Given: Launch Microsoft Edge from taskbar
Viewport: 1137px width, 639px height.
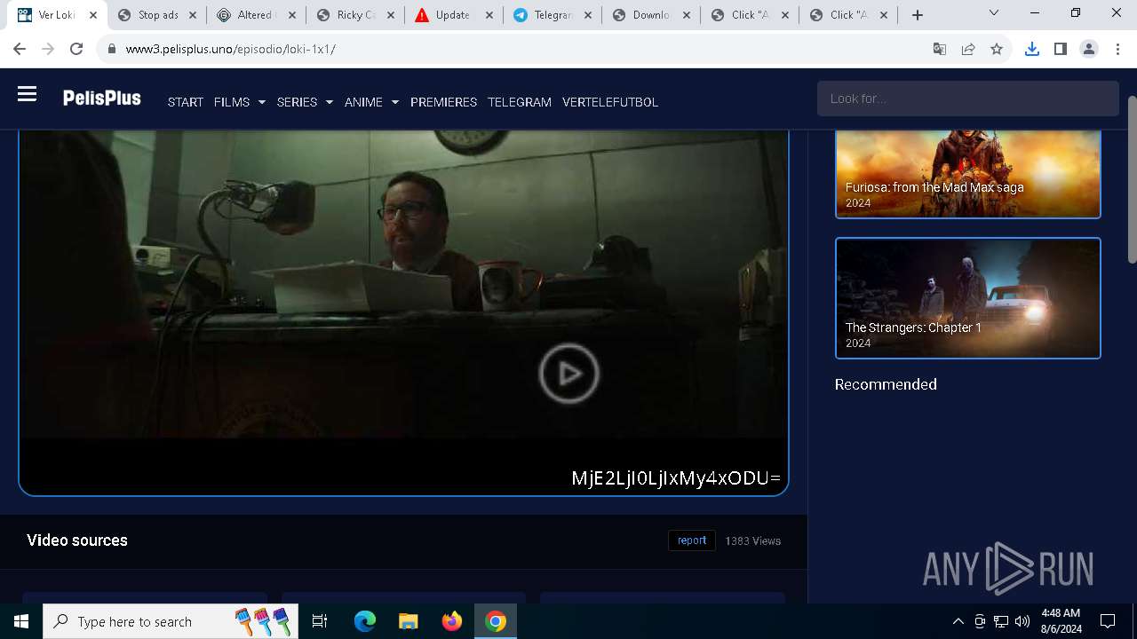Looking at the screenshot, I should click(x=365, y=621).
